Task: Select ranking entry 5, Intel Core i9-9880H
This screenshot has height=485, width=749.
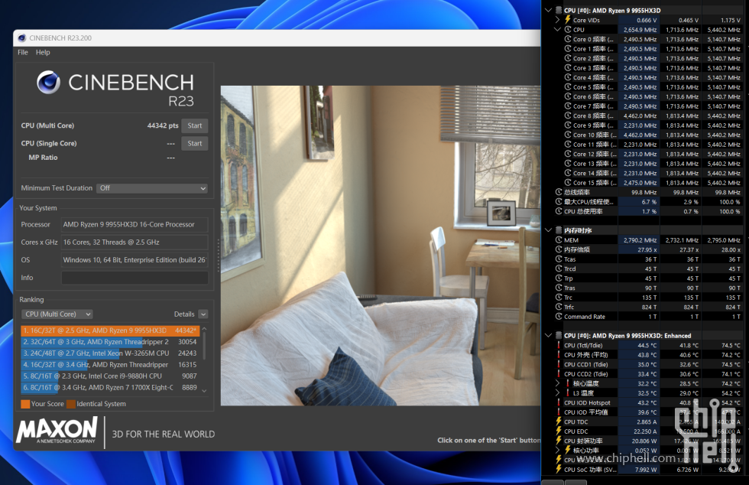Action: tap(110, 376)
